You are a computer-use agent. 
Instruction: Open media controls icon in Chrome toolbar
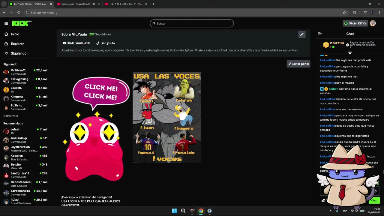[365, 13]
